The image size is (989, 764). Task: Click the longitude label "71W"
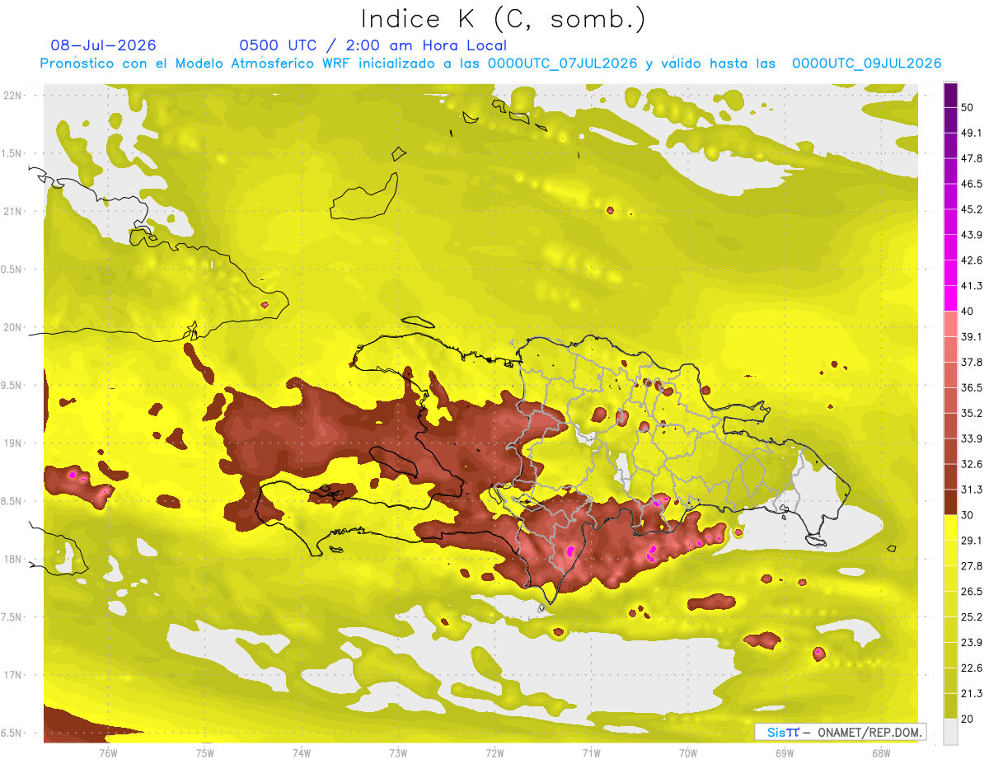click(x=592, y=753)
